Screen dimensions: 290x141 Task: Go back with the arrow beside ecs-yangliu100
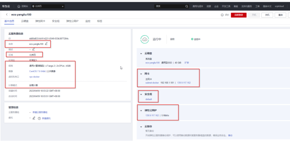point(7,15)
